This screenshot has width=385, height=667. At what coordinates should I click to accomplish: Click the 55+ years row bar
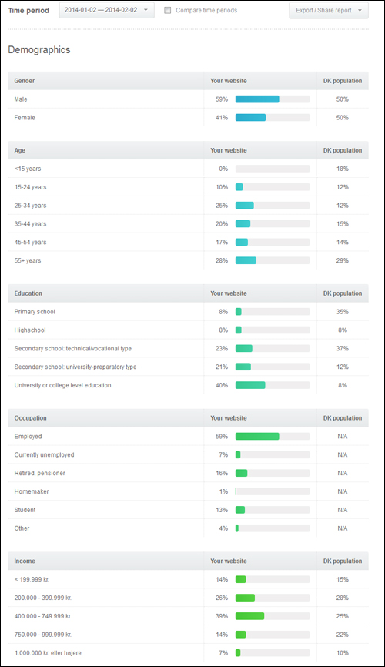coord(273,260)
